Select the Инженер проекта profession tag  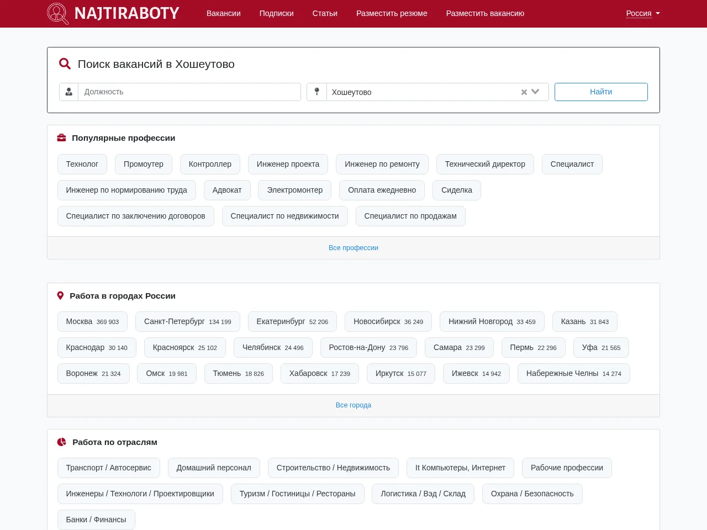pyautogui.click(x=288, y=165)
